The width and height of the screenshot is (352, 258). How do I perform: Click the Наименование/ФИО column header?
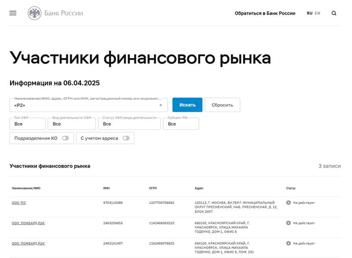[x=26, y=188]
